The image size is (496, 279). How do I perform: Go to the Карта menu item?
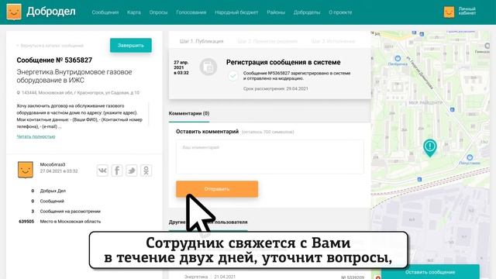[134, 12]
